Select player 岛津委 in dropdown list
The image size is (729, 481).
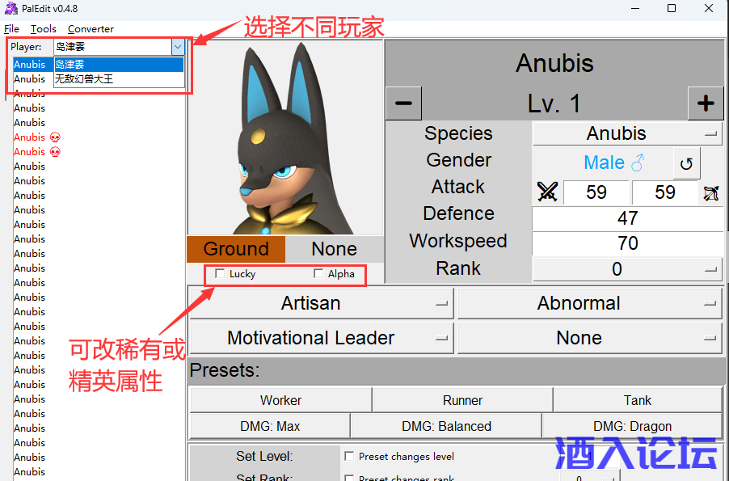coord(119,64)
